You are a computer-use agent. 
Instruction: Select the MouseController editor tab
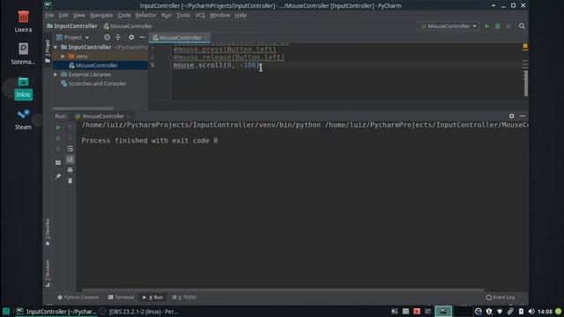pos(180,37)
